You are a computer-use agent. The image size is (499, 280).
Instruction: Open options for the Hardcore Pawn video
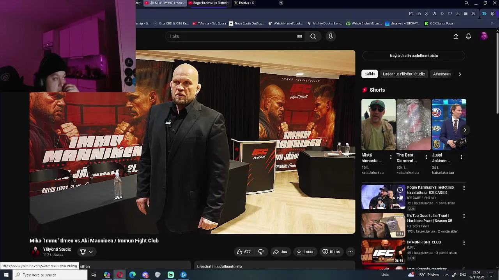[x=464, y=216]
